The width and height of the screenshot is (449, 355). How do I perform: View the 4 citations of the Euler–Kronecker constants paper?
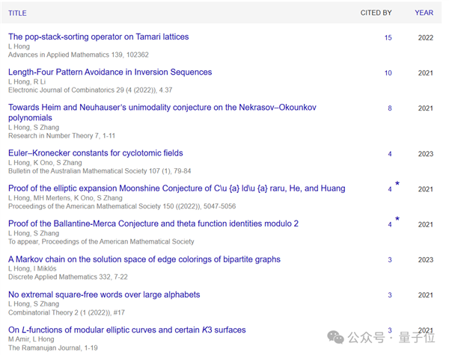tap(389, 154)
